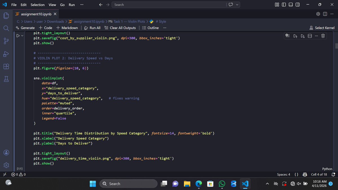The height and width of the screenshot is (190, 338).
Task: Execute cell and below from cell toolbar
Action: [302, 36]
